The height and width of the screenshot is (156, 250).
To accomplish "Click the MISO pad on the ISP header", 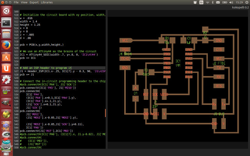I will [x=164, y=94].
